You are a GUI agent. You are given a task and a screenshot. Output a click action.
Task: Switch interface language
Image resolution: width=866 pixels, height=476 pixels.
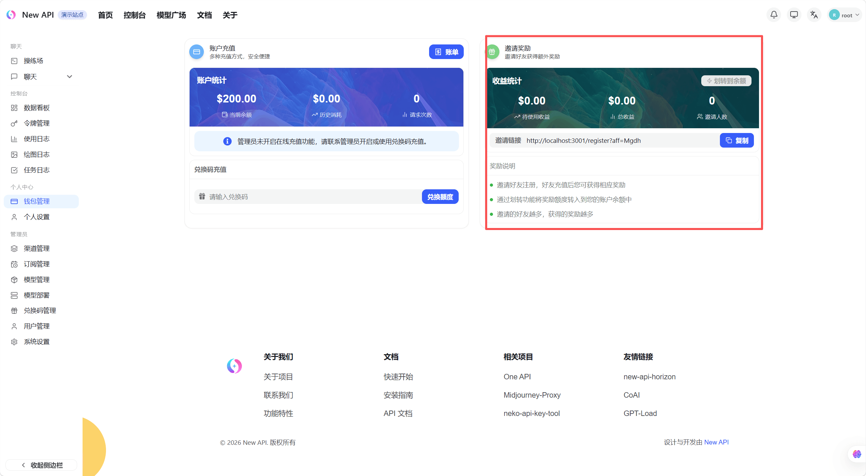(814, 15)
